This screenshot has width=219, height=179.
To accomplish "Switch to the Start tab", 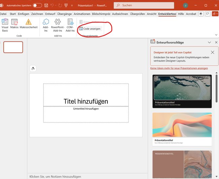I will pos(12,14).
